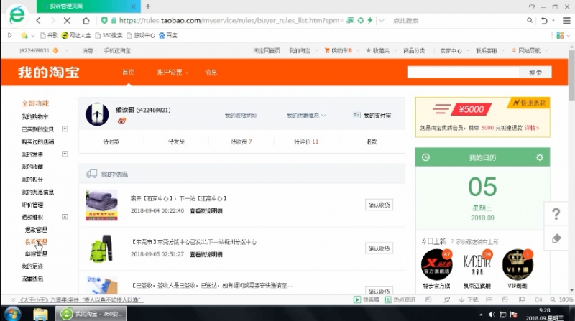Click the feedback pencil icon

coord(556,238)
